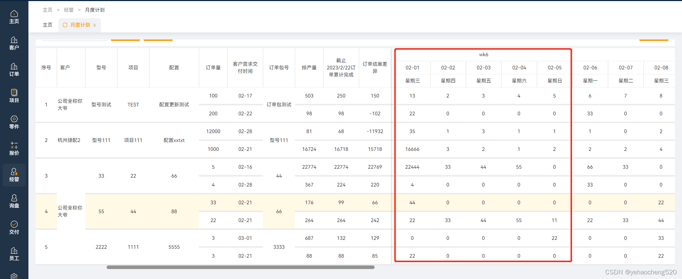Click the 订单结案差异 column header

(375, 68)
